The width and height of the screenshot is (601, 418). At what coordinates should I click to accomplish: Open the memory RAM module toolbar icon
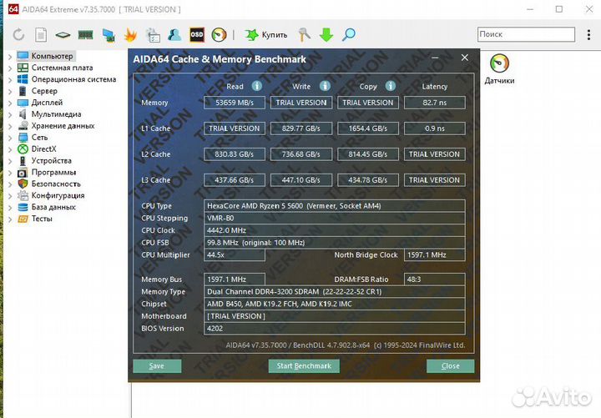(x=85, y=35)
